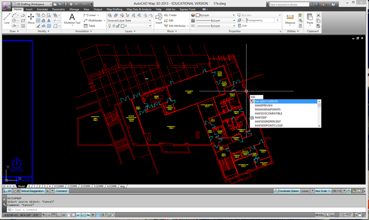The height and width of the screenshot is (220, 369).
Task: Switch to the Annotate ribbon tab
Action: tap(43, 9)
